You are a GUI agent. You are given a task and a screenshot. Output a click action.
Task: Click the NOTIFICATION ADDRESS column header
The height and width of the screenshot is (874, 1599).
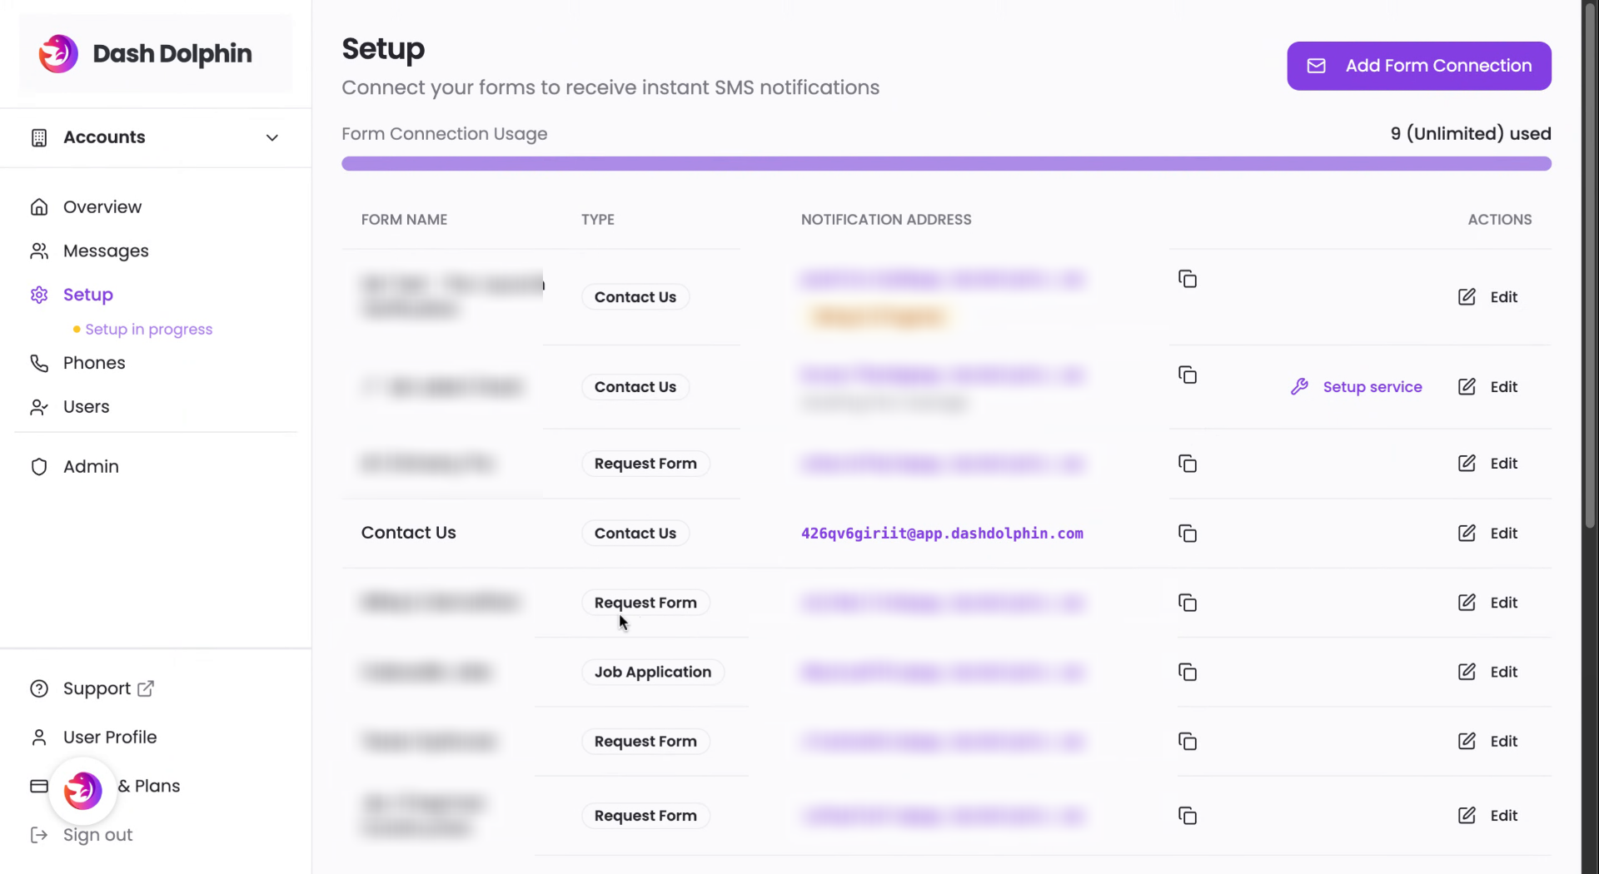pyautogui.click(x=886, y=219)
